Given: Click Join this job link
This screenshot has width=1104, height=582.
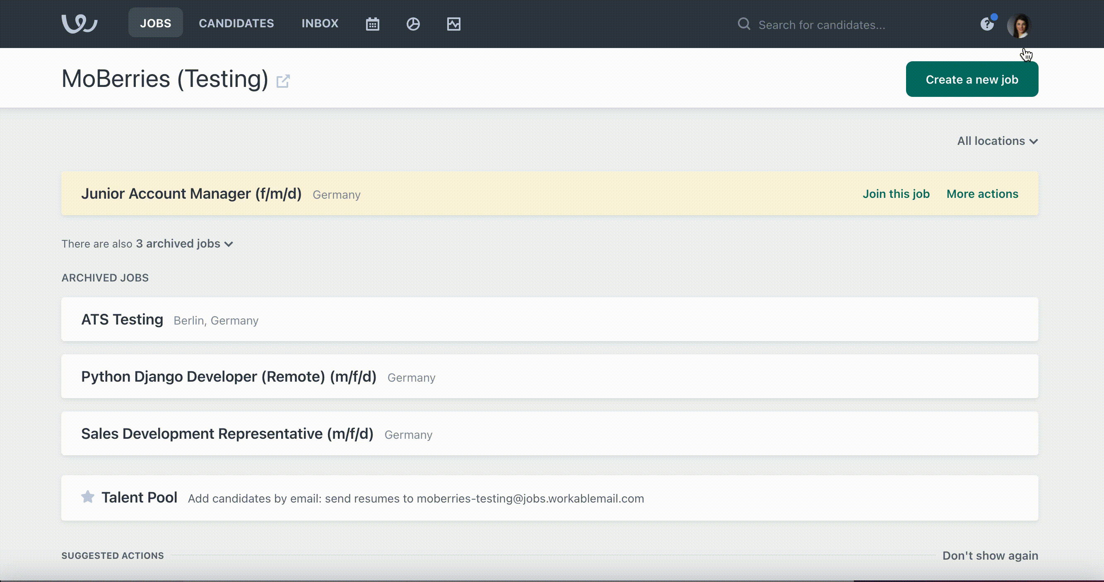Looking at the screenshot, I should click(x=896, y=194).
